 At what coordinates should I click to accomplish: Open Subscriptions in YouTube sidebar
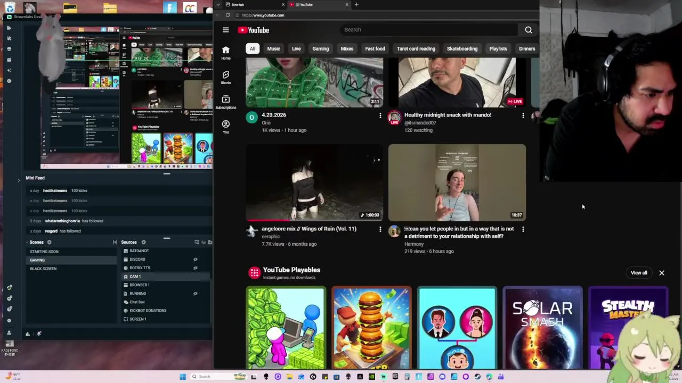pyautogui.click(x=226, y=102)
